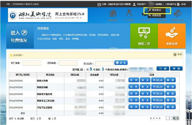The image size is (192, 125).
Task: Select 修改密码 in the dropdown menu
Action: pos(156,10)
